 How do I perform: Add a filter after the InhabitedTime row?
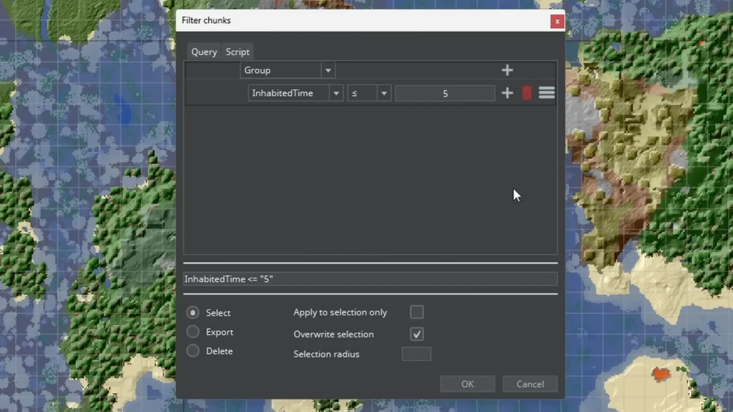(x=507, y=93)
